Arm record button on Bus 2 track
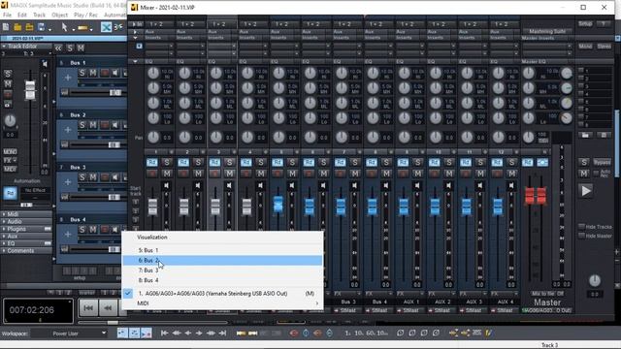The width and height of the screenshot is (621, 349). click(105, 125)
